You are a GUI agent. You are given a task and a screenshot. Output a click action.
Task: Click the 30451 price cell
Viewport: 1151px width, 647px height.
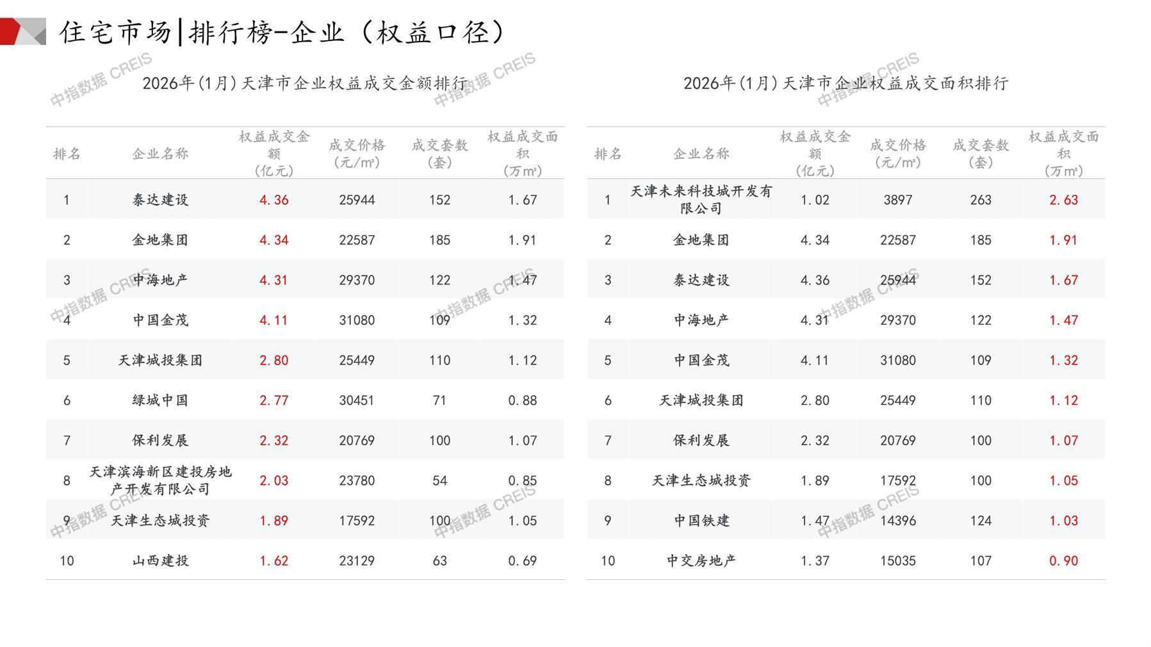coord(357,400)
